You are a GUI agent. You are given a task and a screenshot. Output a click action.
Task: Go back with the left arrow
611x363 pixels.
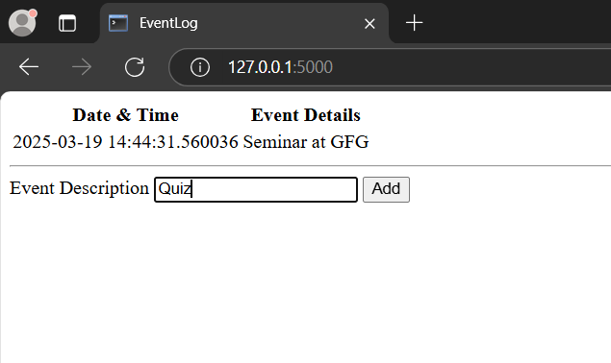29,67
